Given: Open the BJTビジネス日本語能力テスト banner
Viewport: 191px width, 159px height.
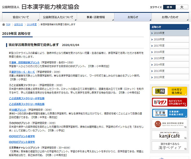Looking at the screenshot, I should coord(169,102).
